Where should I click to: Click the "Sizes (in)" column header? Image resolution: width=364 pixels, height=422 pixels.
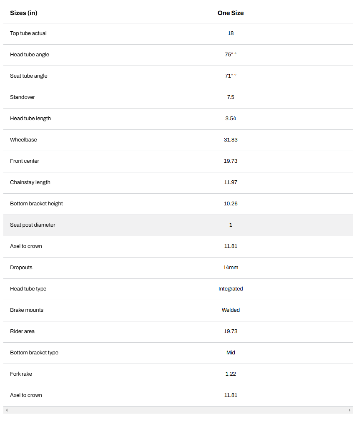click(x=24, y=13)
